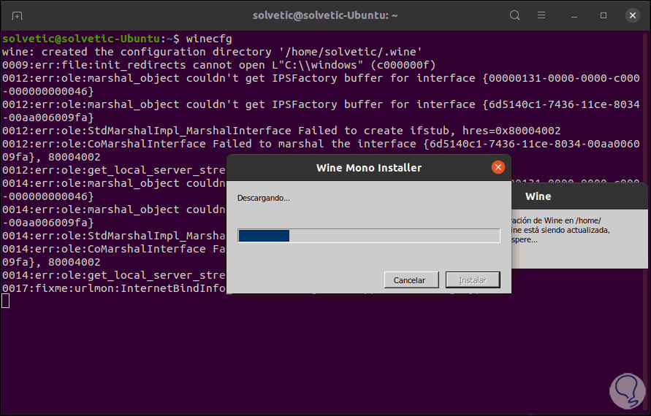Open the terminal search icon
The height and width of the screenshot is (416, 651).
pyautogui.click(x=515, y=15)
